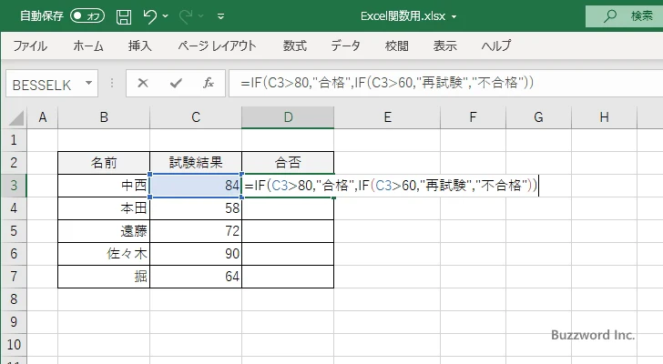Select row 2 header
Screen dimensions: 663x364
point(14,163)
